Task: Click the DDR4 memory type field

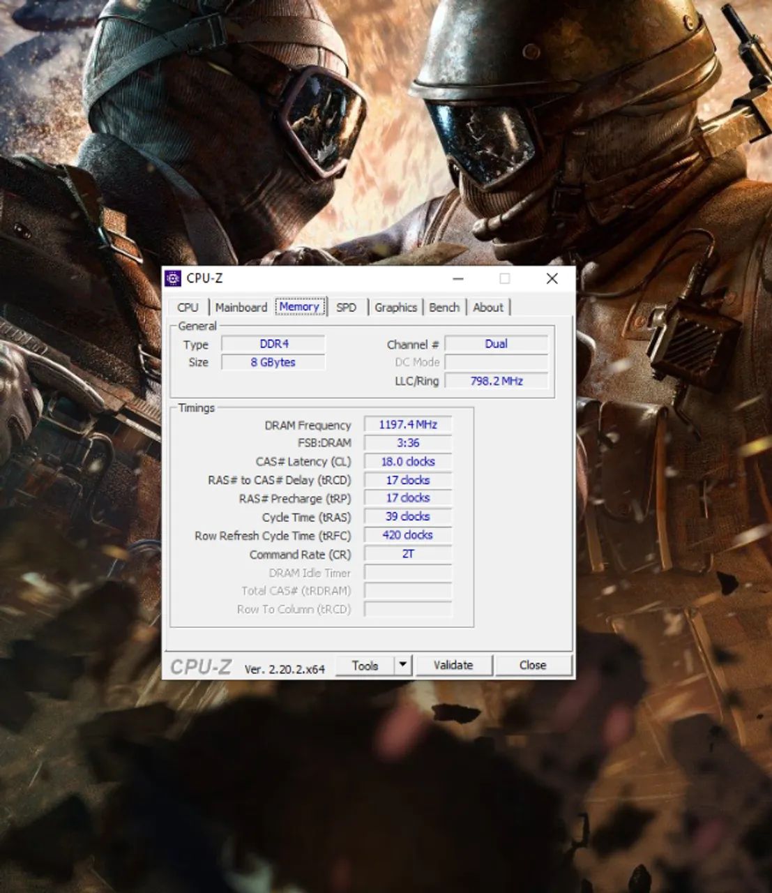Action: click(273, 344)
